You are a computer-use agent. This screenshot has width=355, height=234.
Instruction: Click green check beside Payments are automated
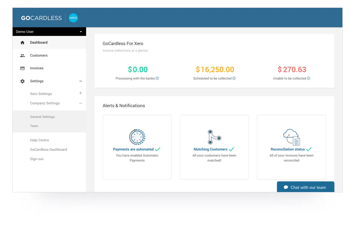158,149
